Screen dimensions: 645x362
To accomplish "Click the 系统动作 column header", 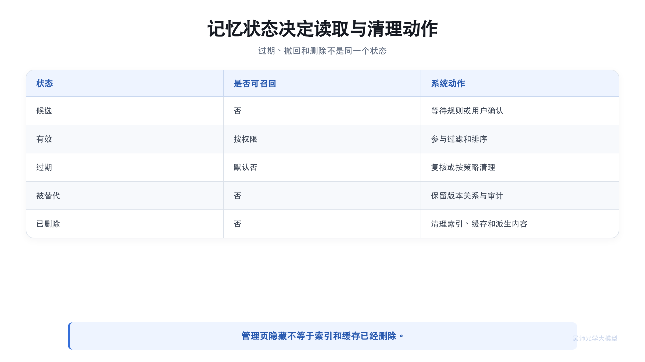I will pyautogui.click(x=520, y=83).
